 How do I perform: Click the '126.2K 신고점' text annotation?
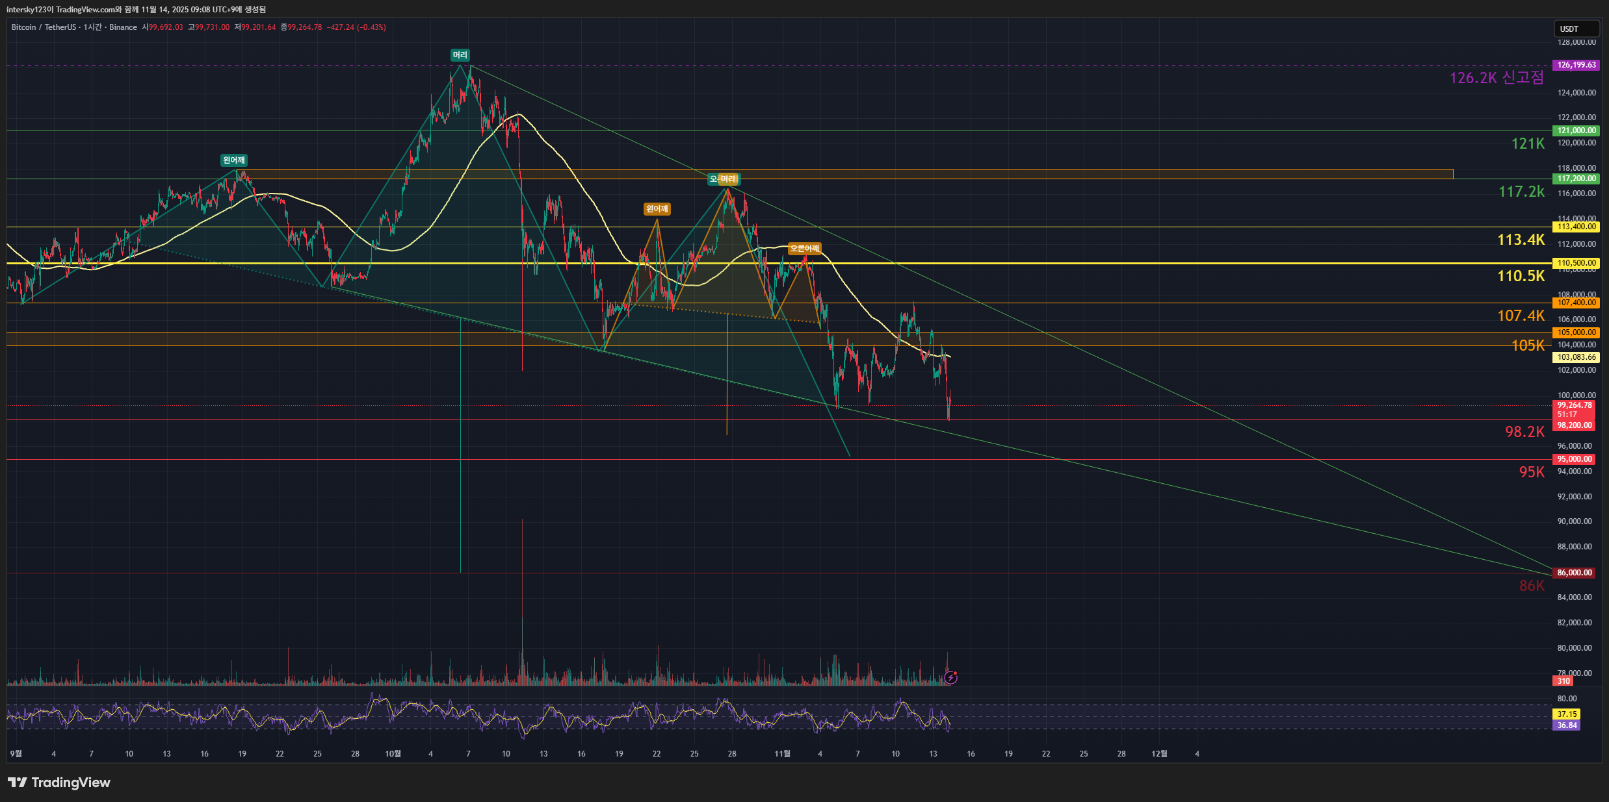pos(1496,78)
